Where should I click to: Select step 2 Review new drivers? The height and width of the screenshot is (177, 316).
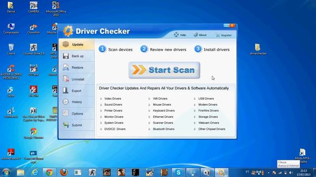point(163,49)
